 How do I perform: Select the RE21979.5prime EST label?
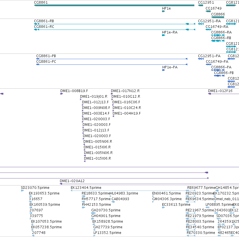tap(200, 216)
